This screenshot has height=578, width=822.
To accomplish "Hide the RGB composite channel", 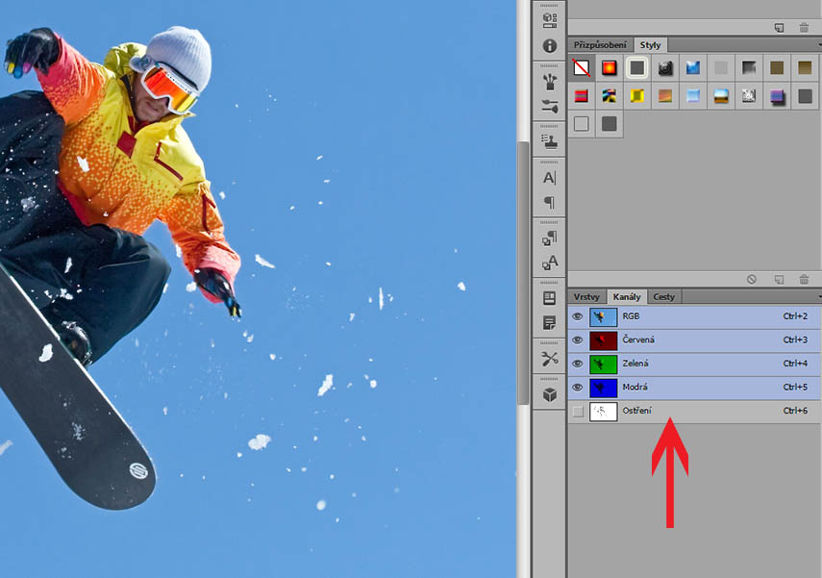I will point(578,316).
